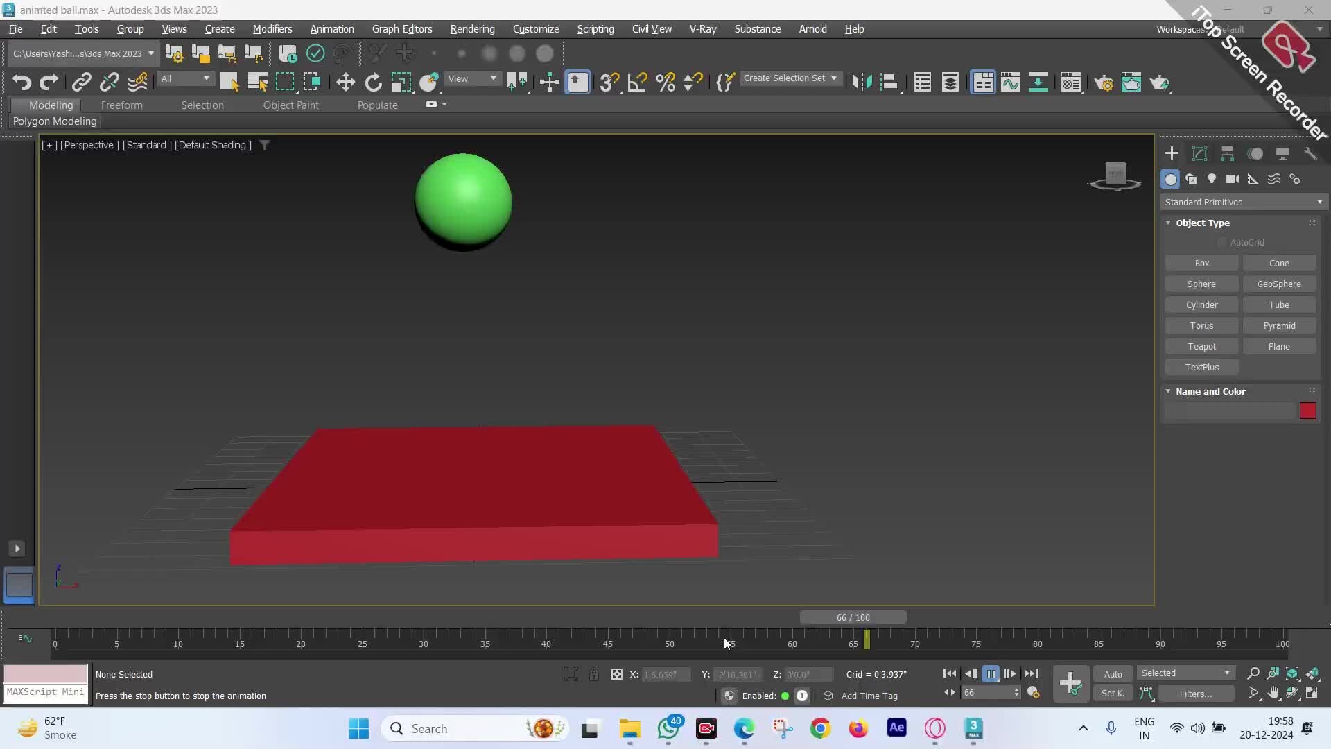Collapse the Object Type rollout
The width and height of the screenshot is (1331, 749).
[x=1169, y=223]
